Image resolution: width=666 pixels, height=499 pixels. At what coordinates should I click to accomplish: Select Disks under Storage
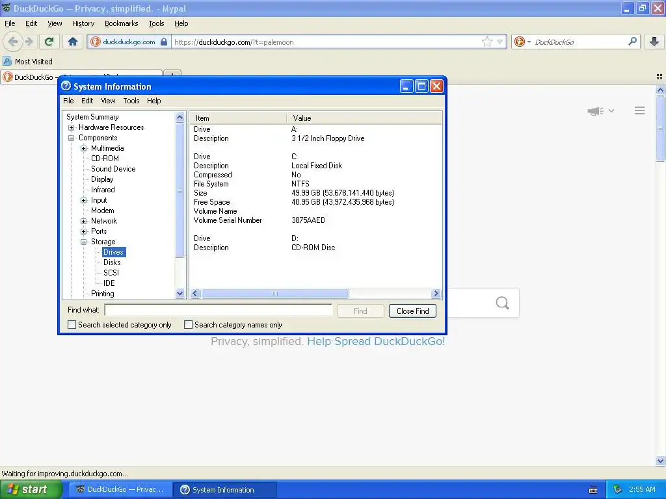(112, 262)
